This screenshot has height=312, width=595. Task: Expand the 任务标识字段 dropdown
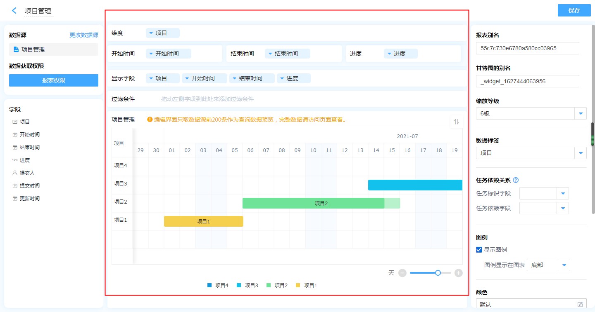[563, 193]
